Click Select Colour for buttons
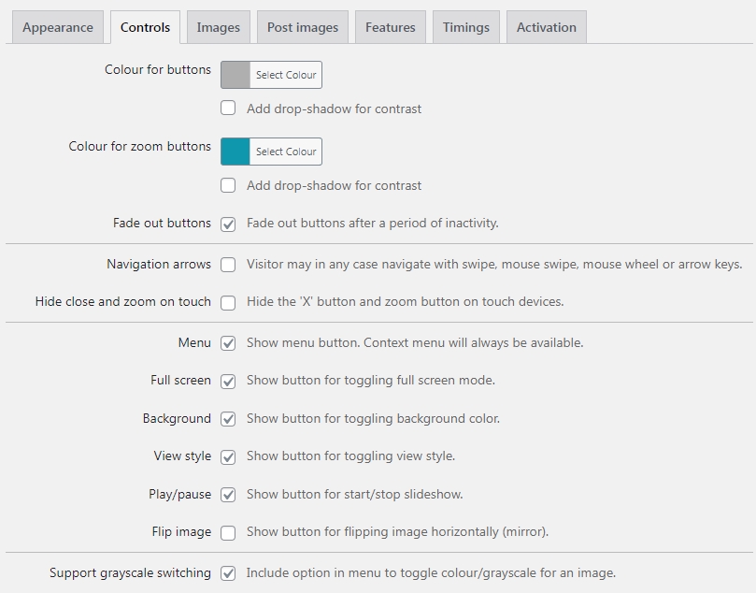Image resolution: width=756 pixels, height=593 pixels. coord(286,75)
